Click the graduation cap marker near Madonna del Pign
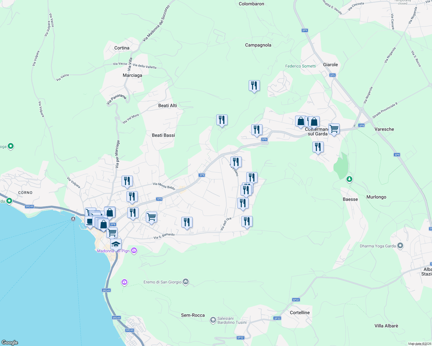This screenshot has height=346, width=432. point(116,244)
